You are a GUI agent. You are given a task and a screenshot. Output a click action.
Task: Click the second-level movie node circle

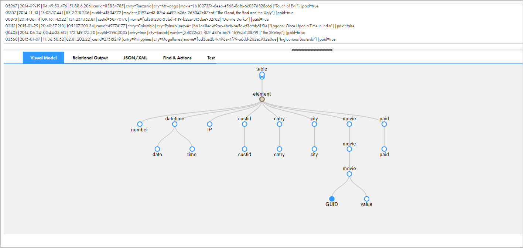tap(349, 149)
